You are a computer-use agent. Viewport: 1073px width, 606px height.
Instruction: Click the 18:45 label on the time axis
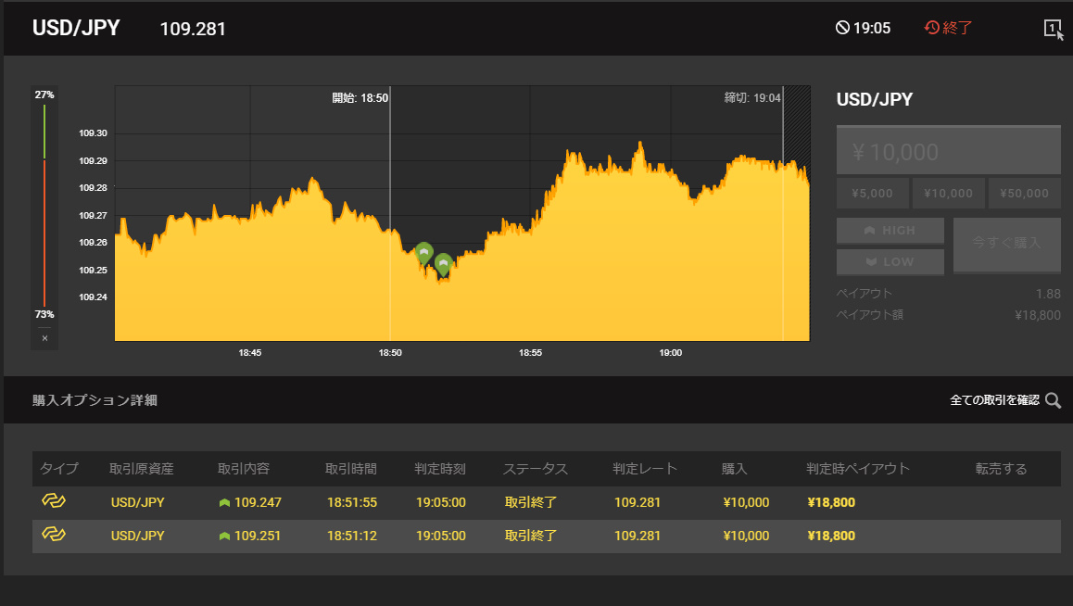250,353
